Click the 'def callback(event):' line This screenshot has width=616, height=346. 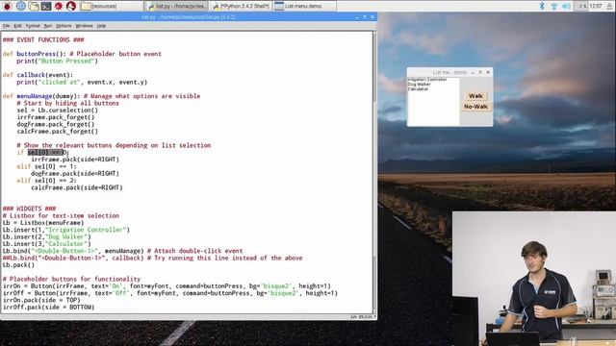[38, 75]
